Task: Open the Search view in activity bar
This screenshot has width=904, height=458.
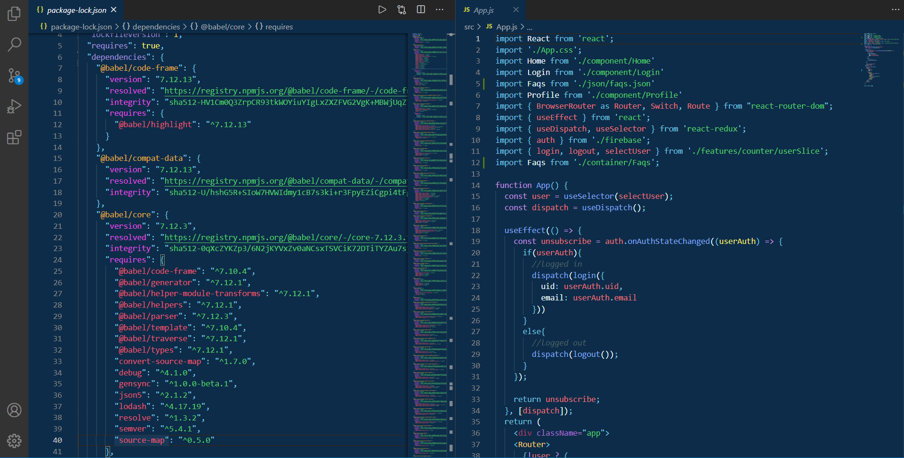Action: (14, 45)
